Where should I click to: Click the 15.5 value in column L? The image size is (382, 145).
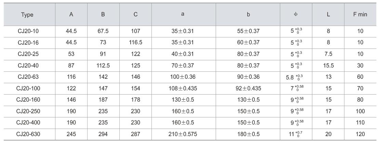328,66
